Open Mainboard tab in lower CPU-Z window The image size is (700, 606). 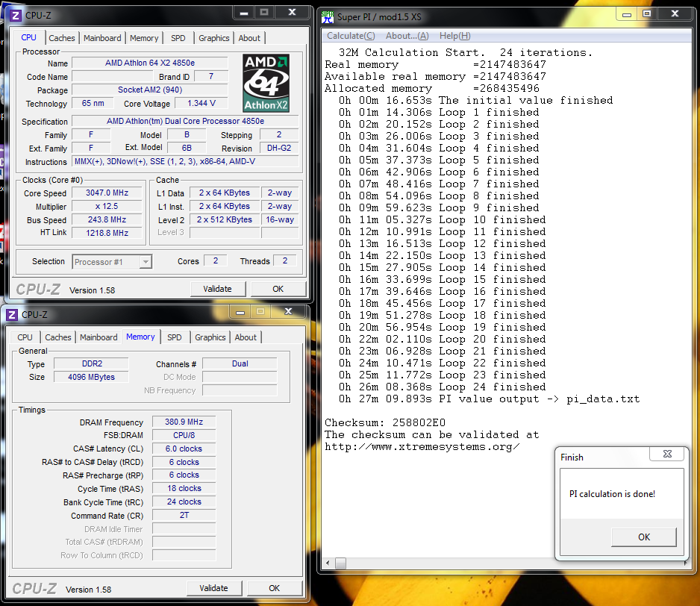(99, 337)
